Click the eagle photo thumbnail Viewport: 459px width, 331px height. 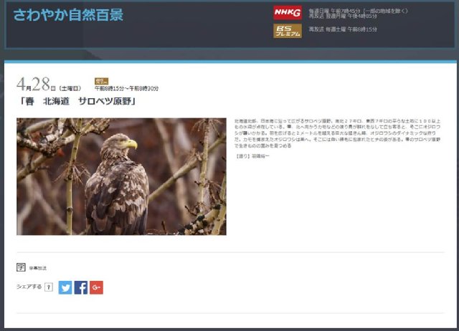click(x=121, y=176)
